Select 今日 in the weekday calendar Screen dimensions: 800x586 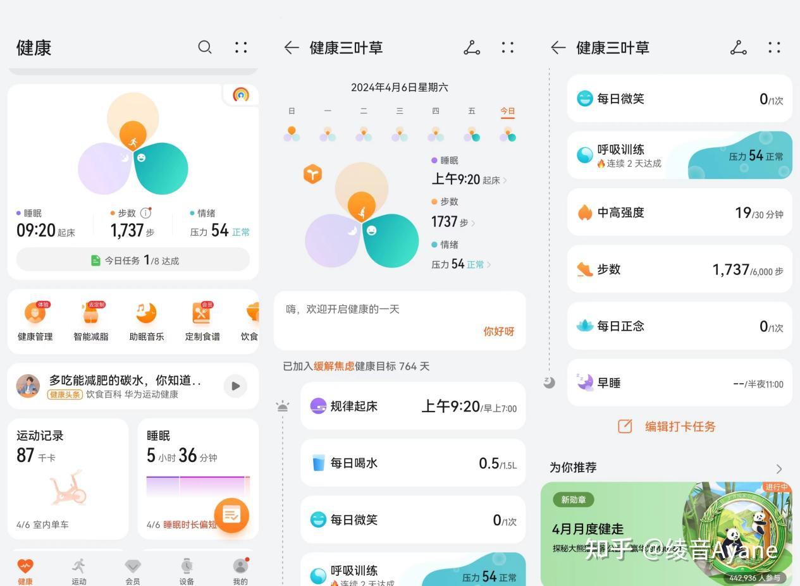tap(508, 111)
